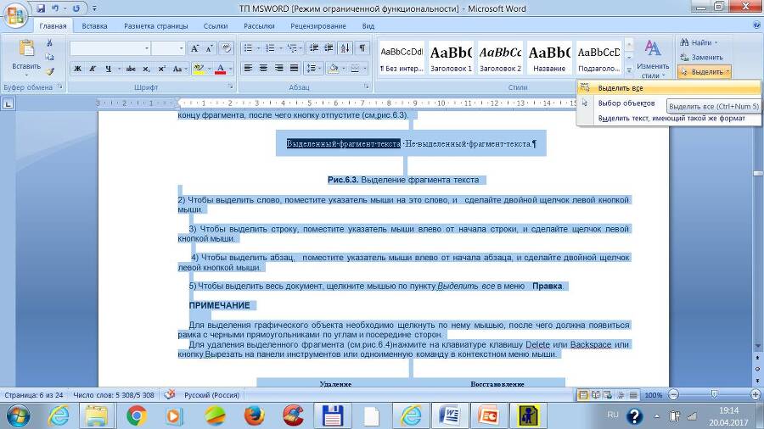Apply the Заголовок 1 style
This screenshot has width=764, height=429.
(x=452, y=58)
